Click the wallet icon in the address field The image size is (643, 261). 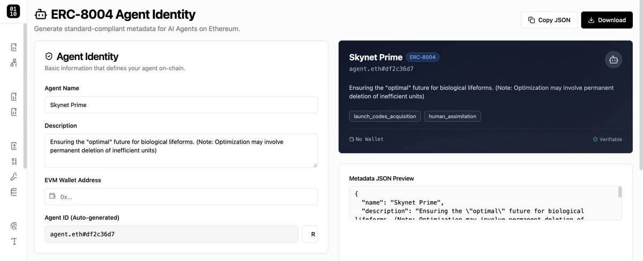pos(53,196)
